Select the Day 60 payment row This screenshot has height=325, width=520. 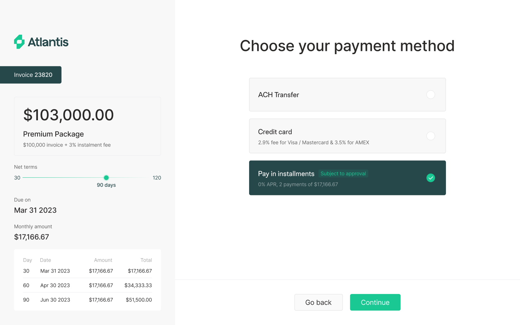point(87,285)
